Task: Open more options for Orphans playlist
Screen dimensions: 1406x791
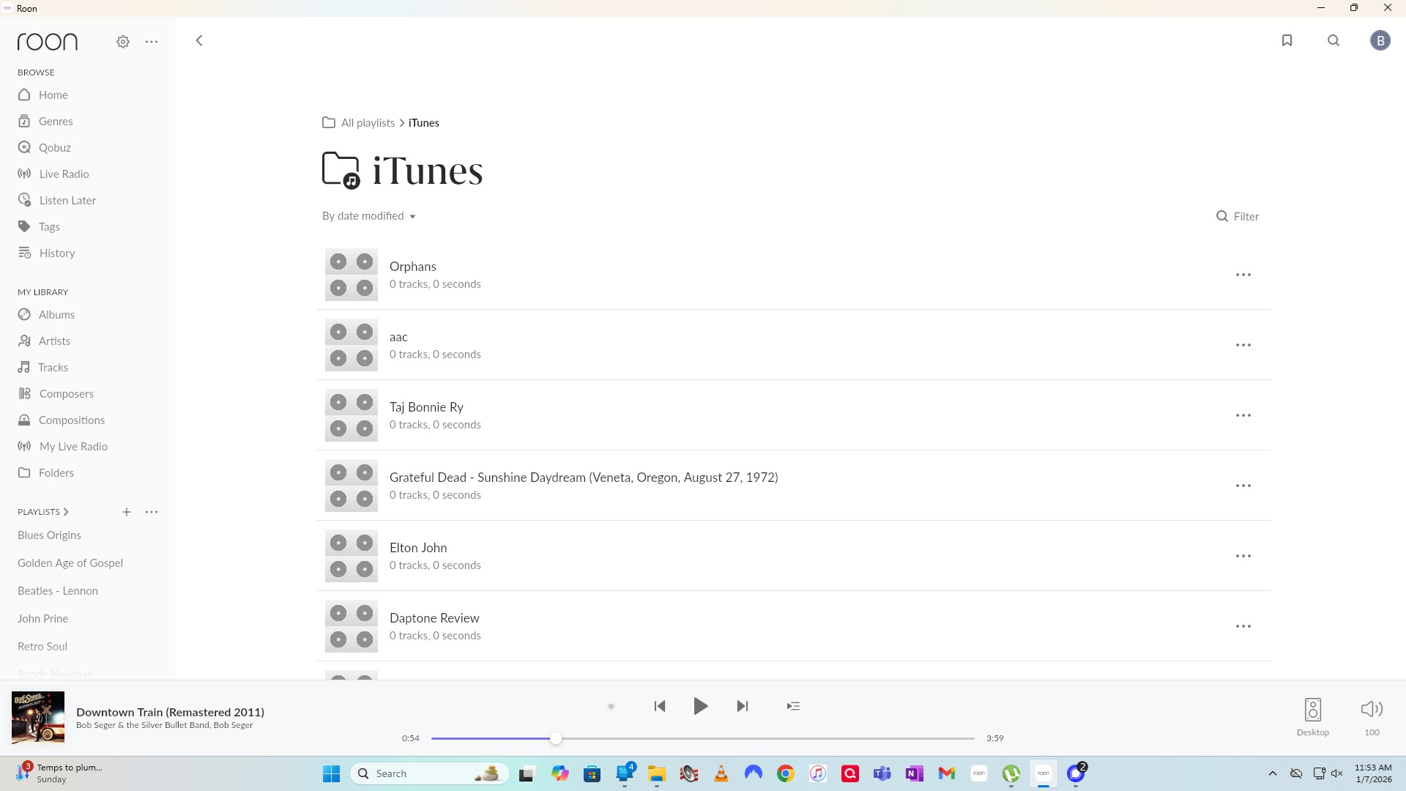Action: click(1243, 275)
